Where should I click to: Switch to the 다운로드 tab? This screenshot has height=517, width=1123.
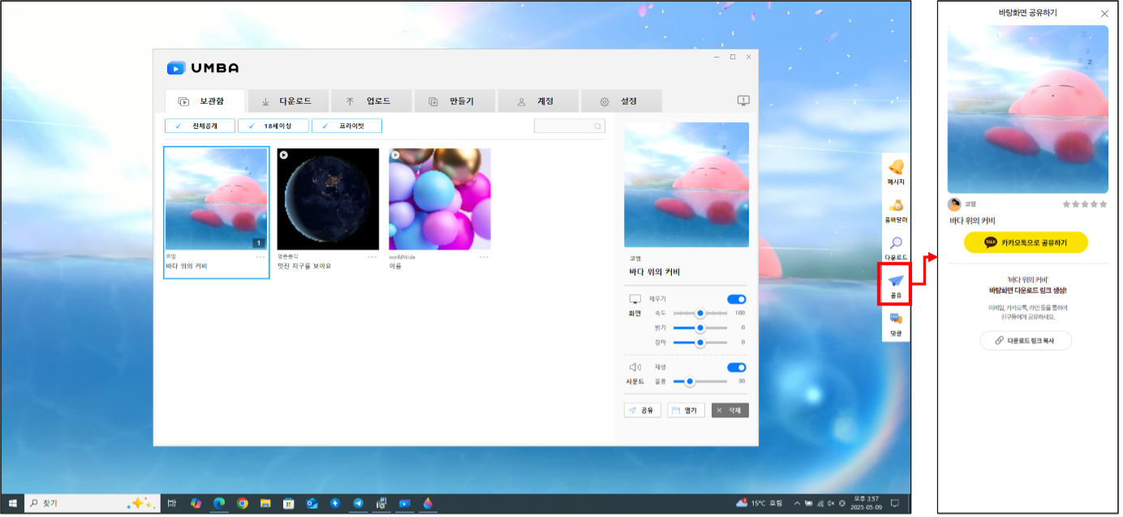(x=288, y=101)
